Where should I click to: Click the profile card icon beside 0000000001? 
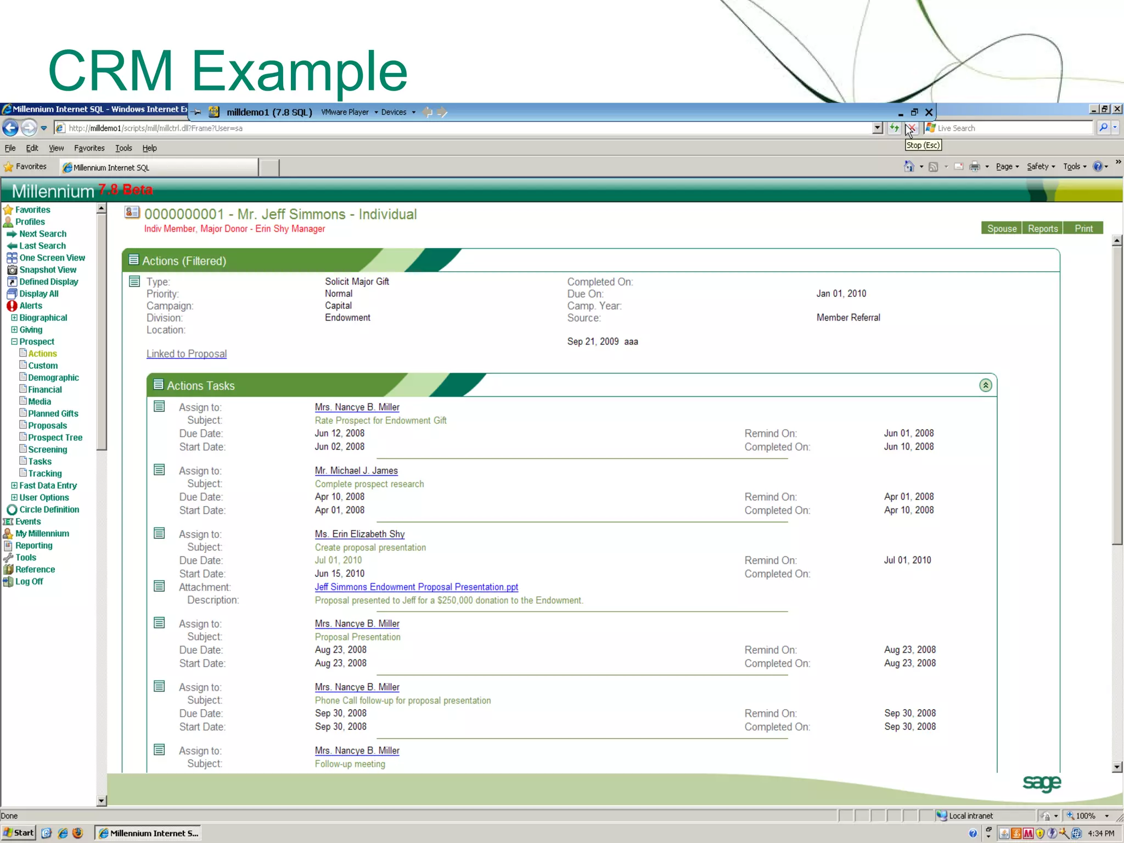(132, 212)
